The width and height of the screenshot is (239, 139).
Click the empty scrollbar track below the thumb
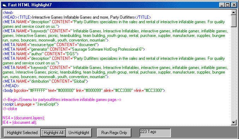click(x=233, y=74)
